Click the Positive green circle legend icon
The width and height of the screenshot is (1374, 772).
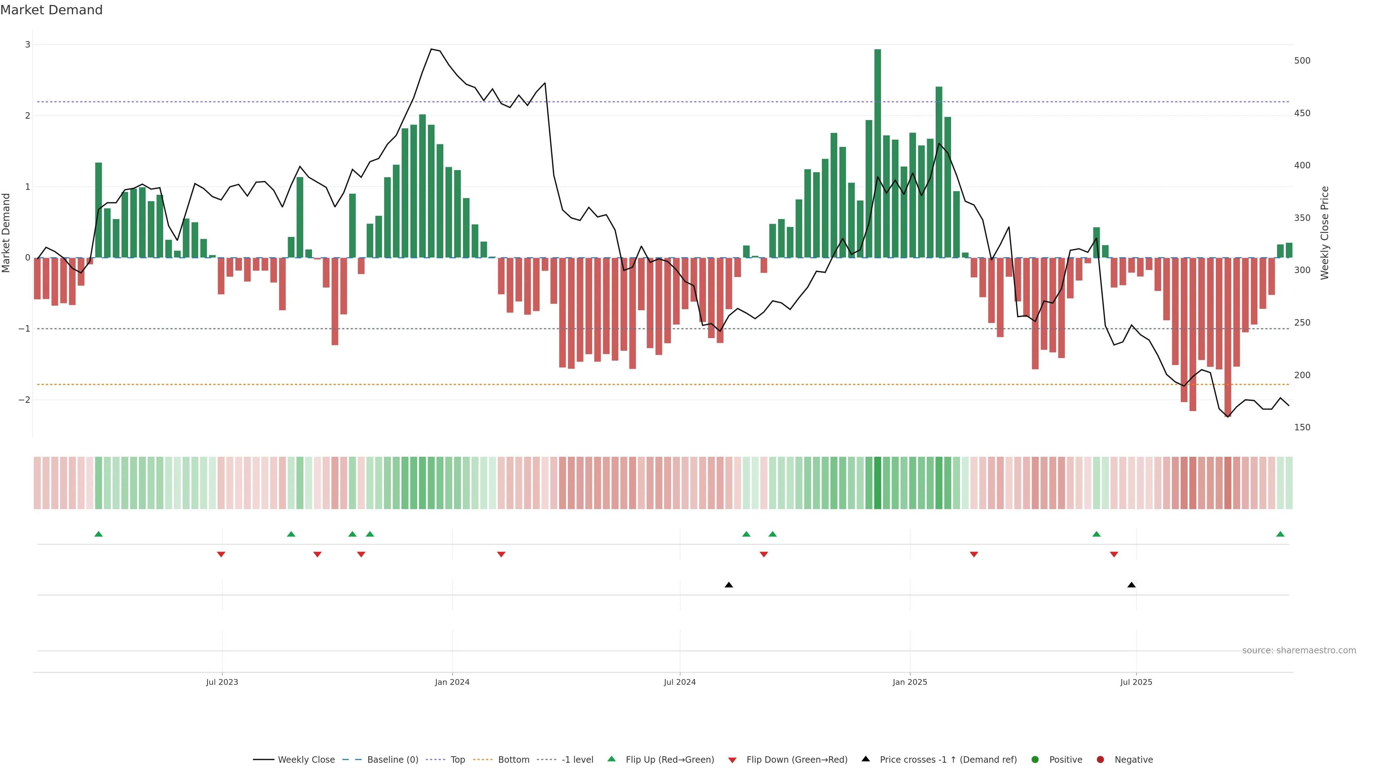1035,760
